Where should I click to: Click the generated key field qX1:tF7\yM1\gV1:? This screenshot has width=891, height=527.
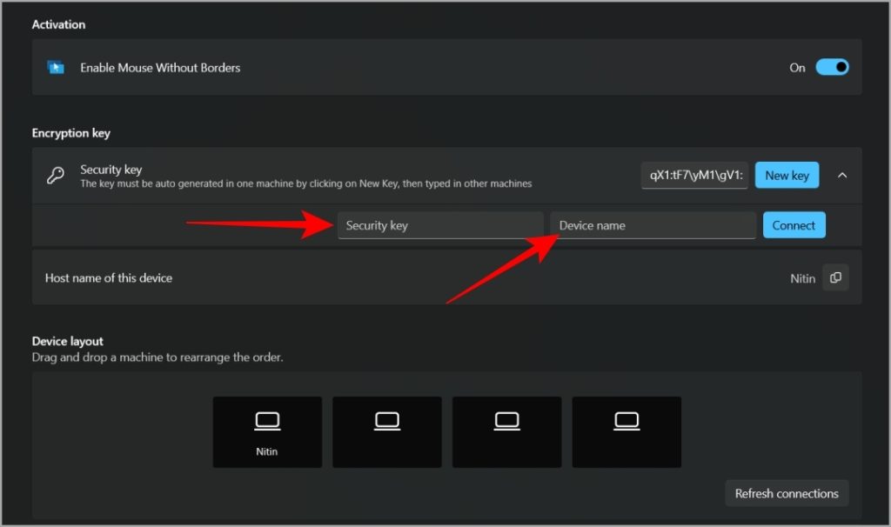click(694, 176)
